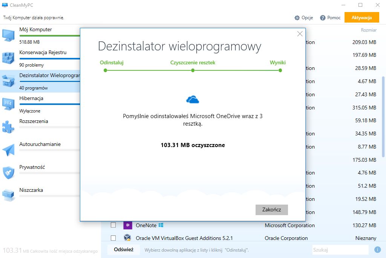Image resolution: width=386 pixels, height=258 pixels.
Task: Click the 103.31 MB oczyszczone result text
Action: 193,145
